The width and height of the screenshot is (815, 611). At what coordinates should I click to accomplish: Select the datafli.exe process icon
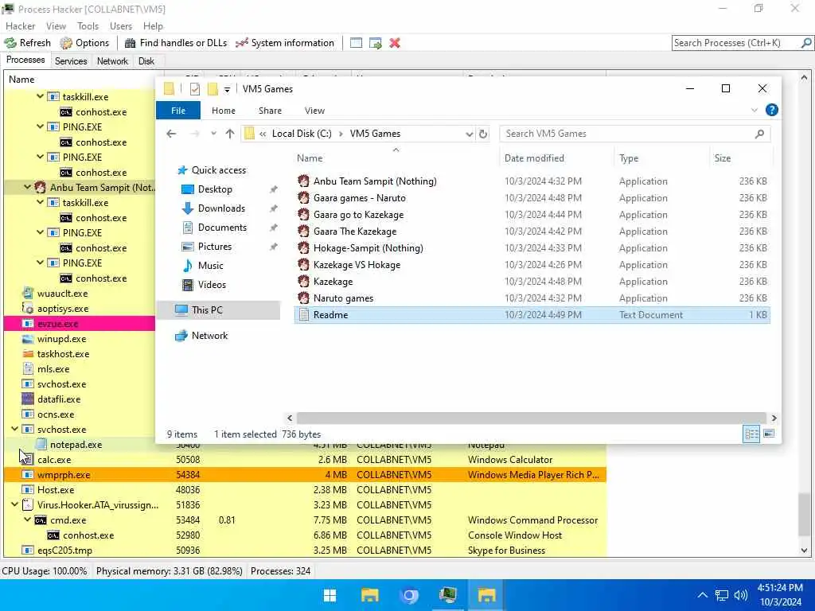click(28, 399)
